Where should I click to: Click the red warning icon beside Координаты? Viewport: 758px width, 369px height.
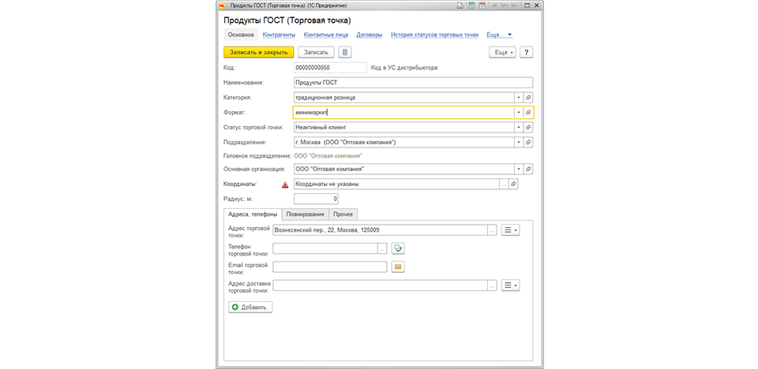pyautogui.click(x=285, y=184)
